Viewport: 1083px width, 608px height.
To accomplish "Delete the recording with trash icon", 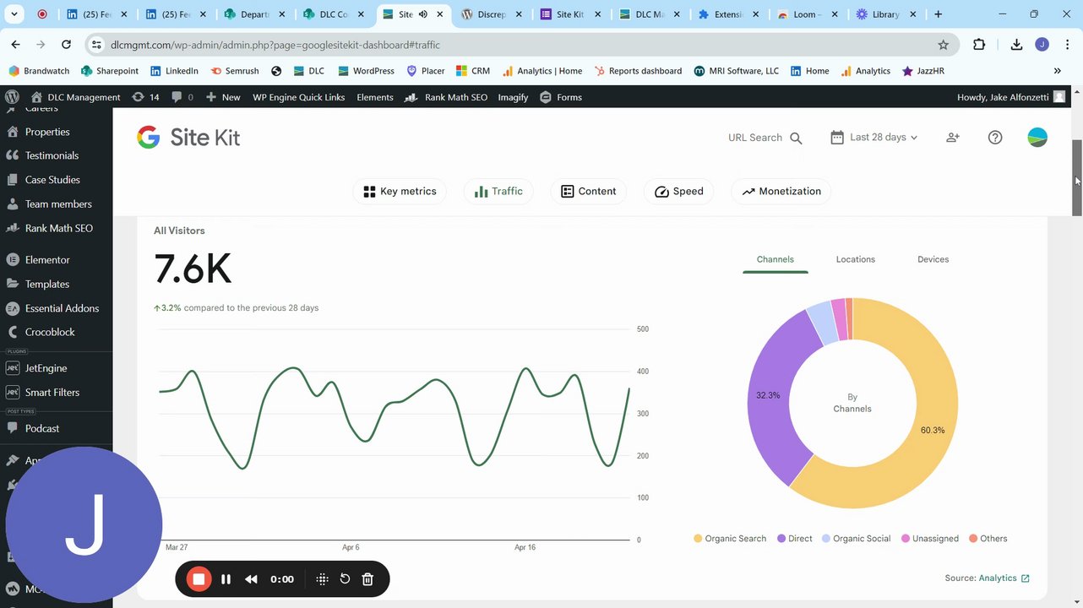I will coord(367,578).
